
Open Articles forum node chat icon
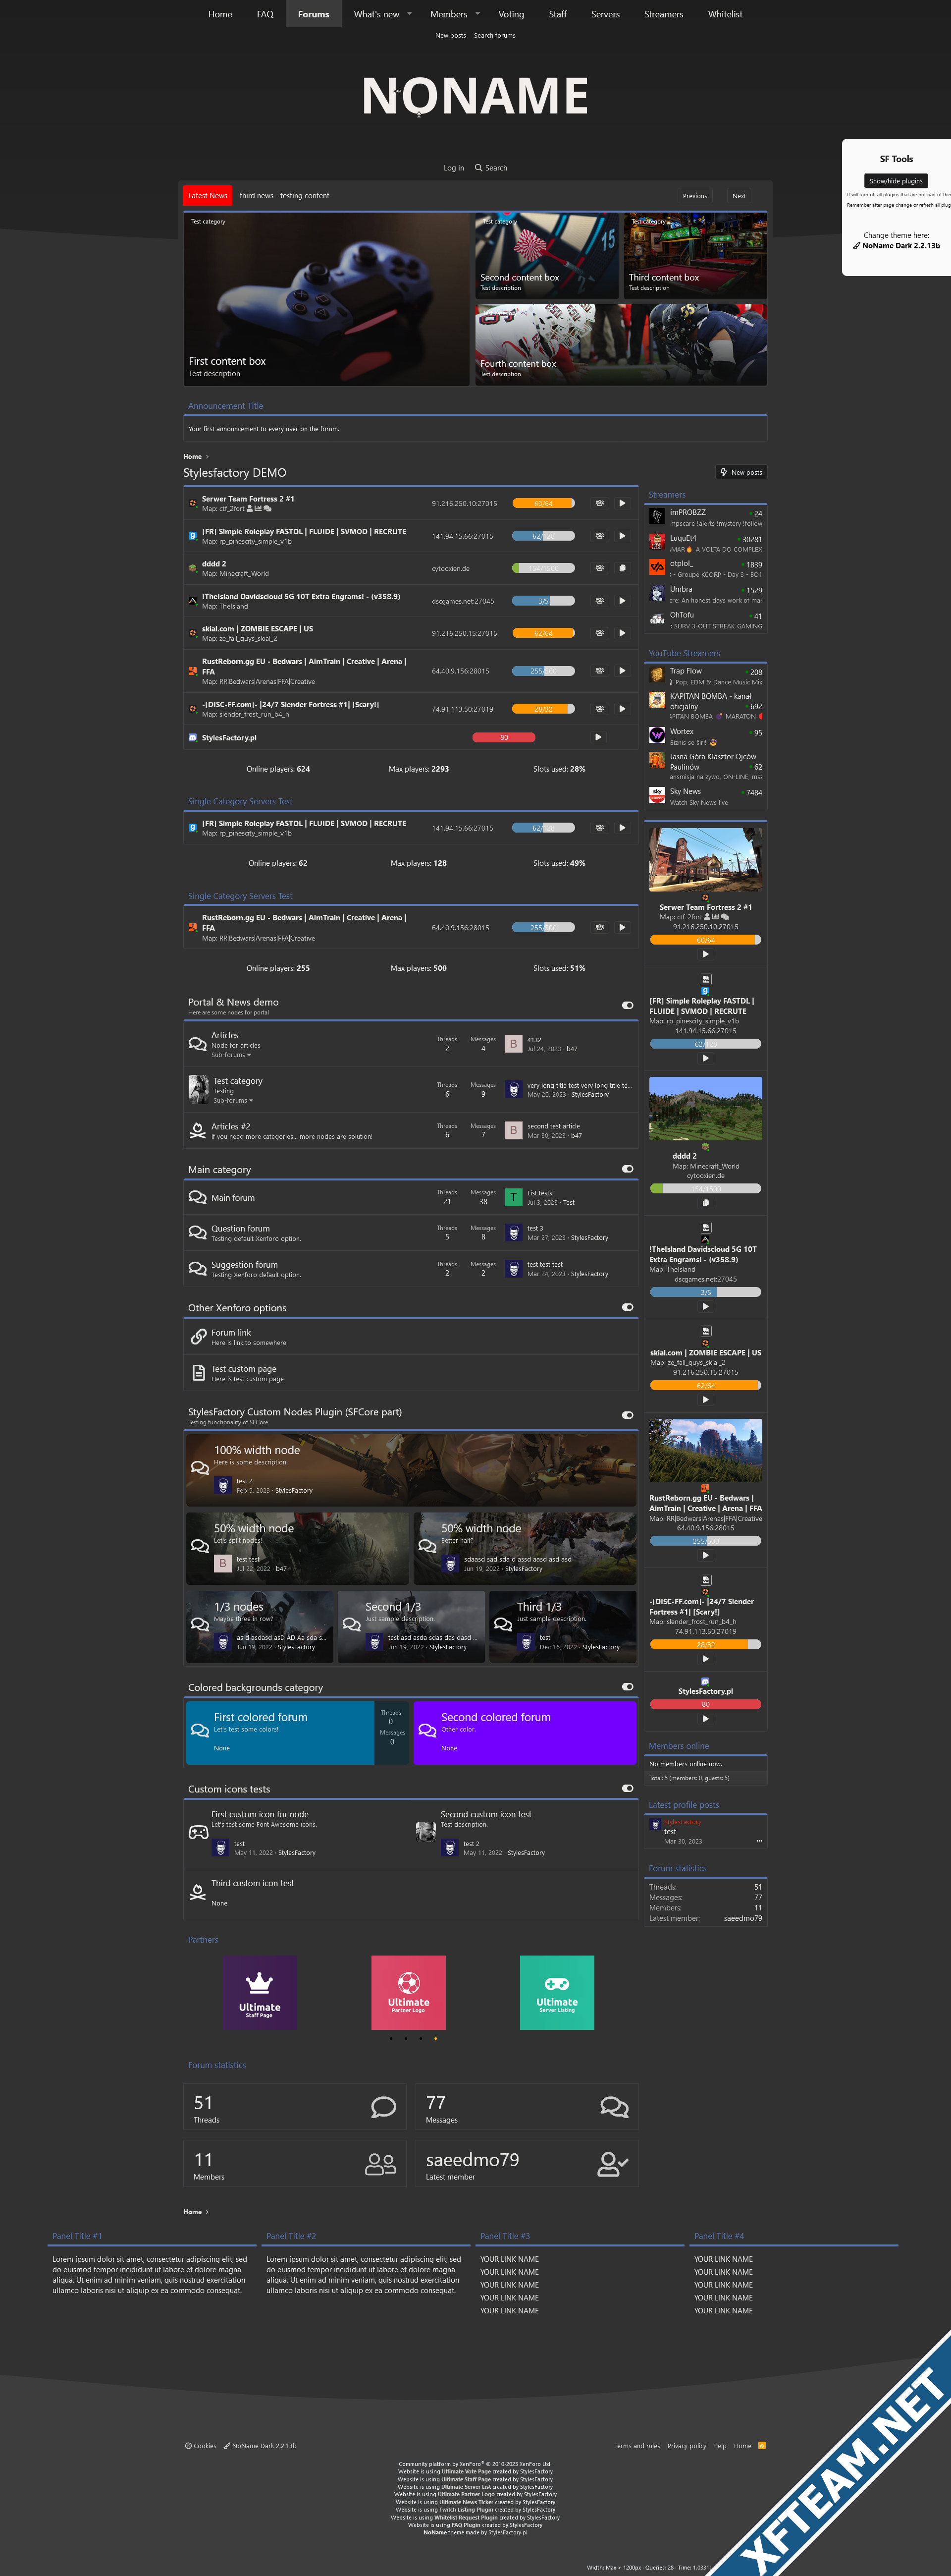198,1044
